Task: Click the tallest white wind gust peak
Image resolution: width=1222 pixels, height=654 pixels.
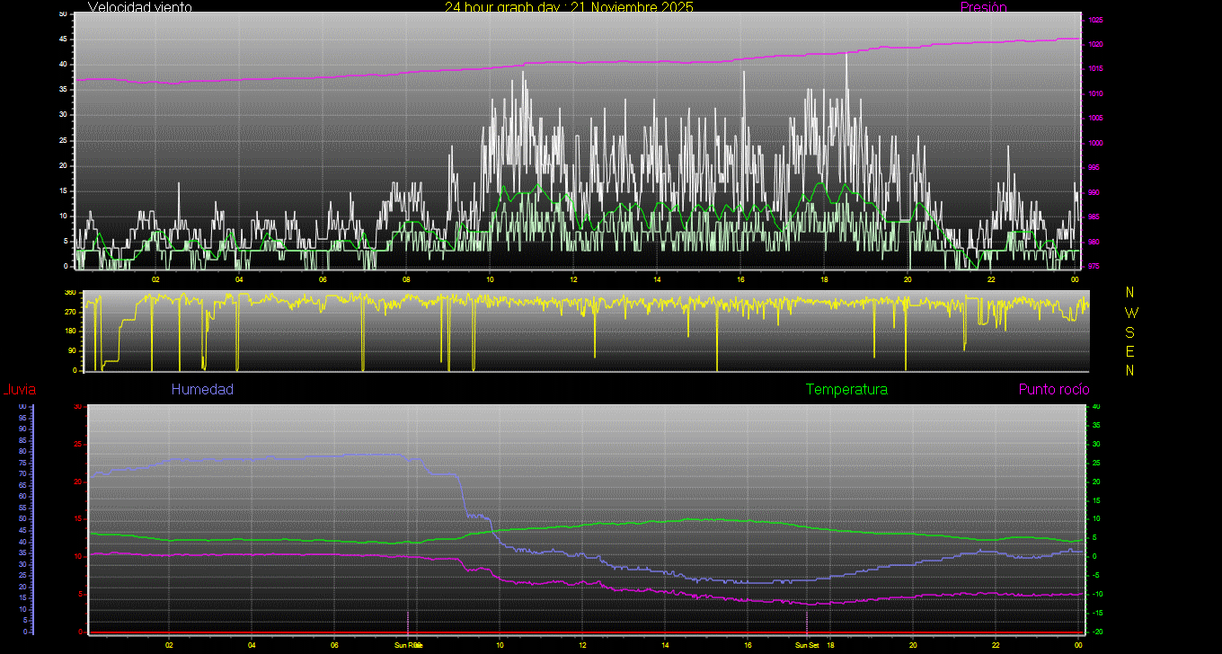Action: coord(846,56)
